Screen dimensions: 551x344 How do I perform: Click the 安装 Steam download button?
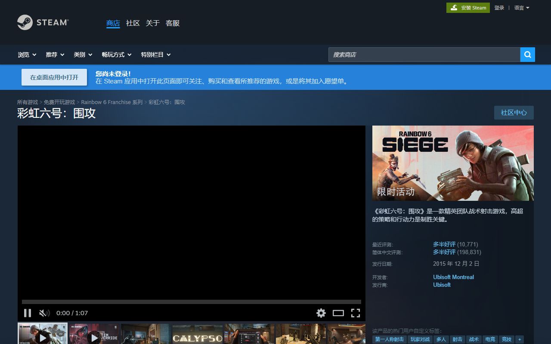coord(468,8)
